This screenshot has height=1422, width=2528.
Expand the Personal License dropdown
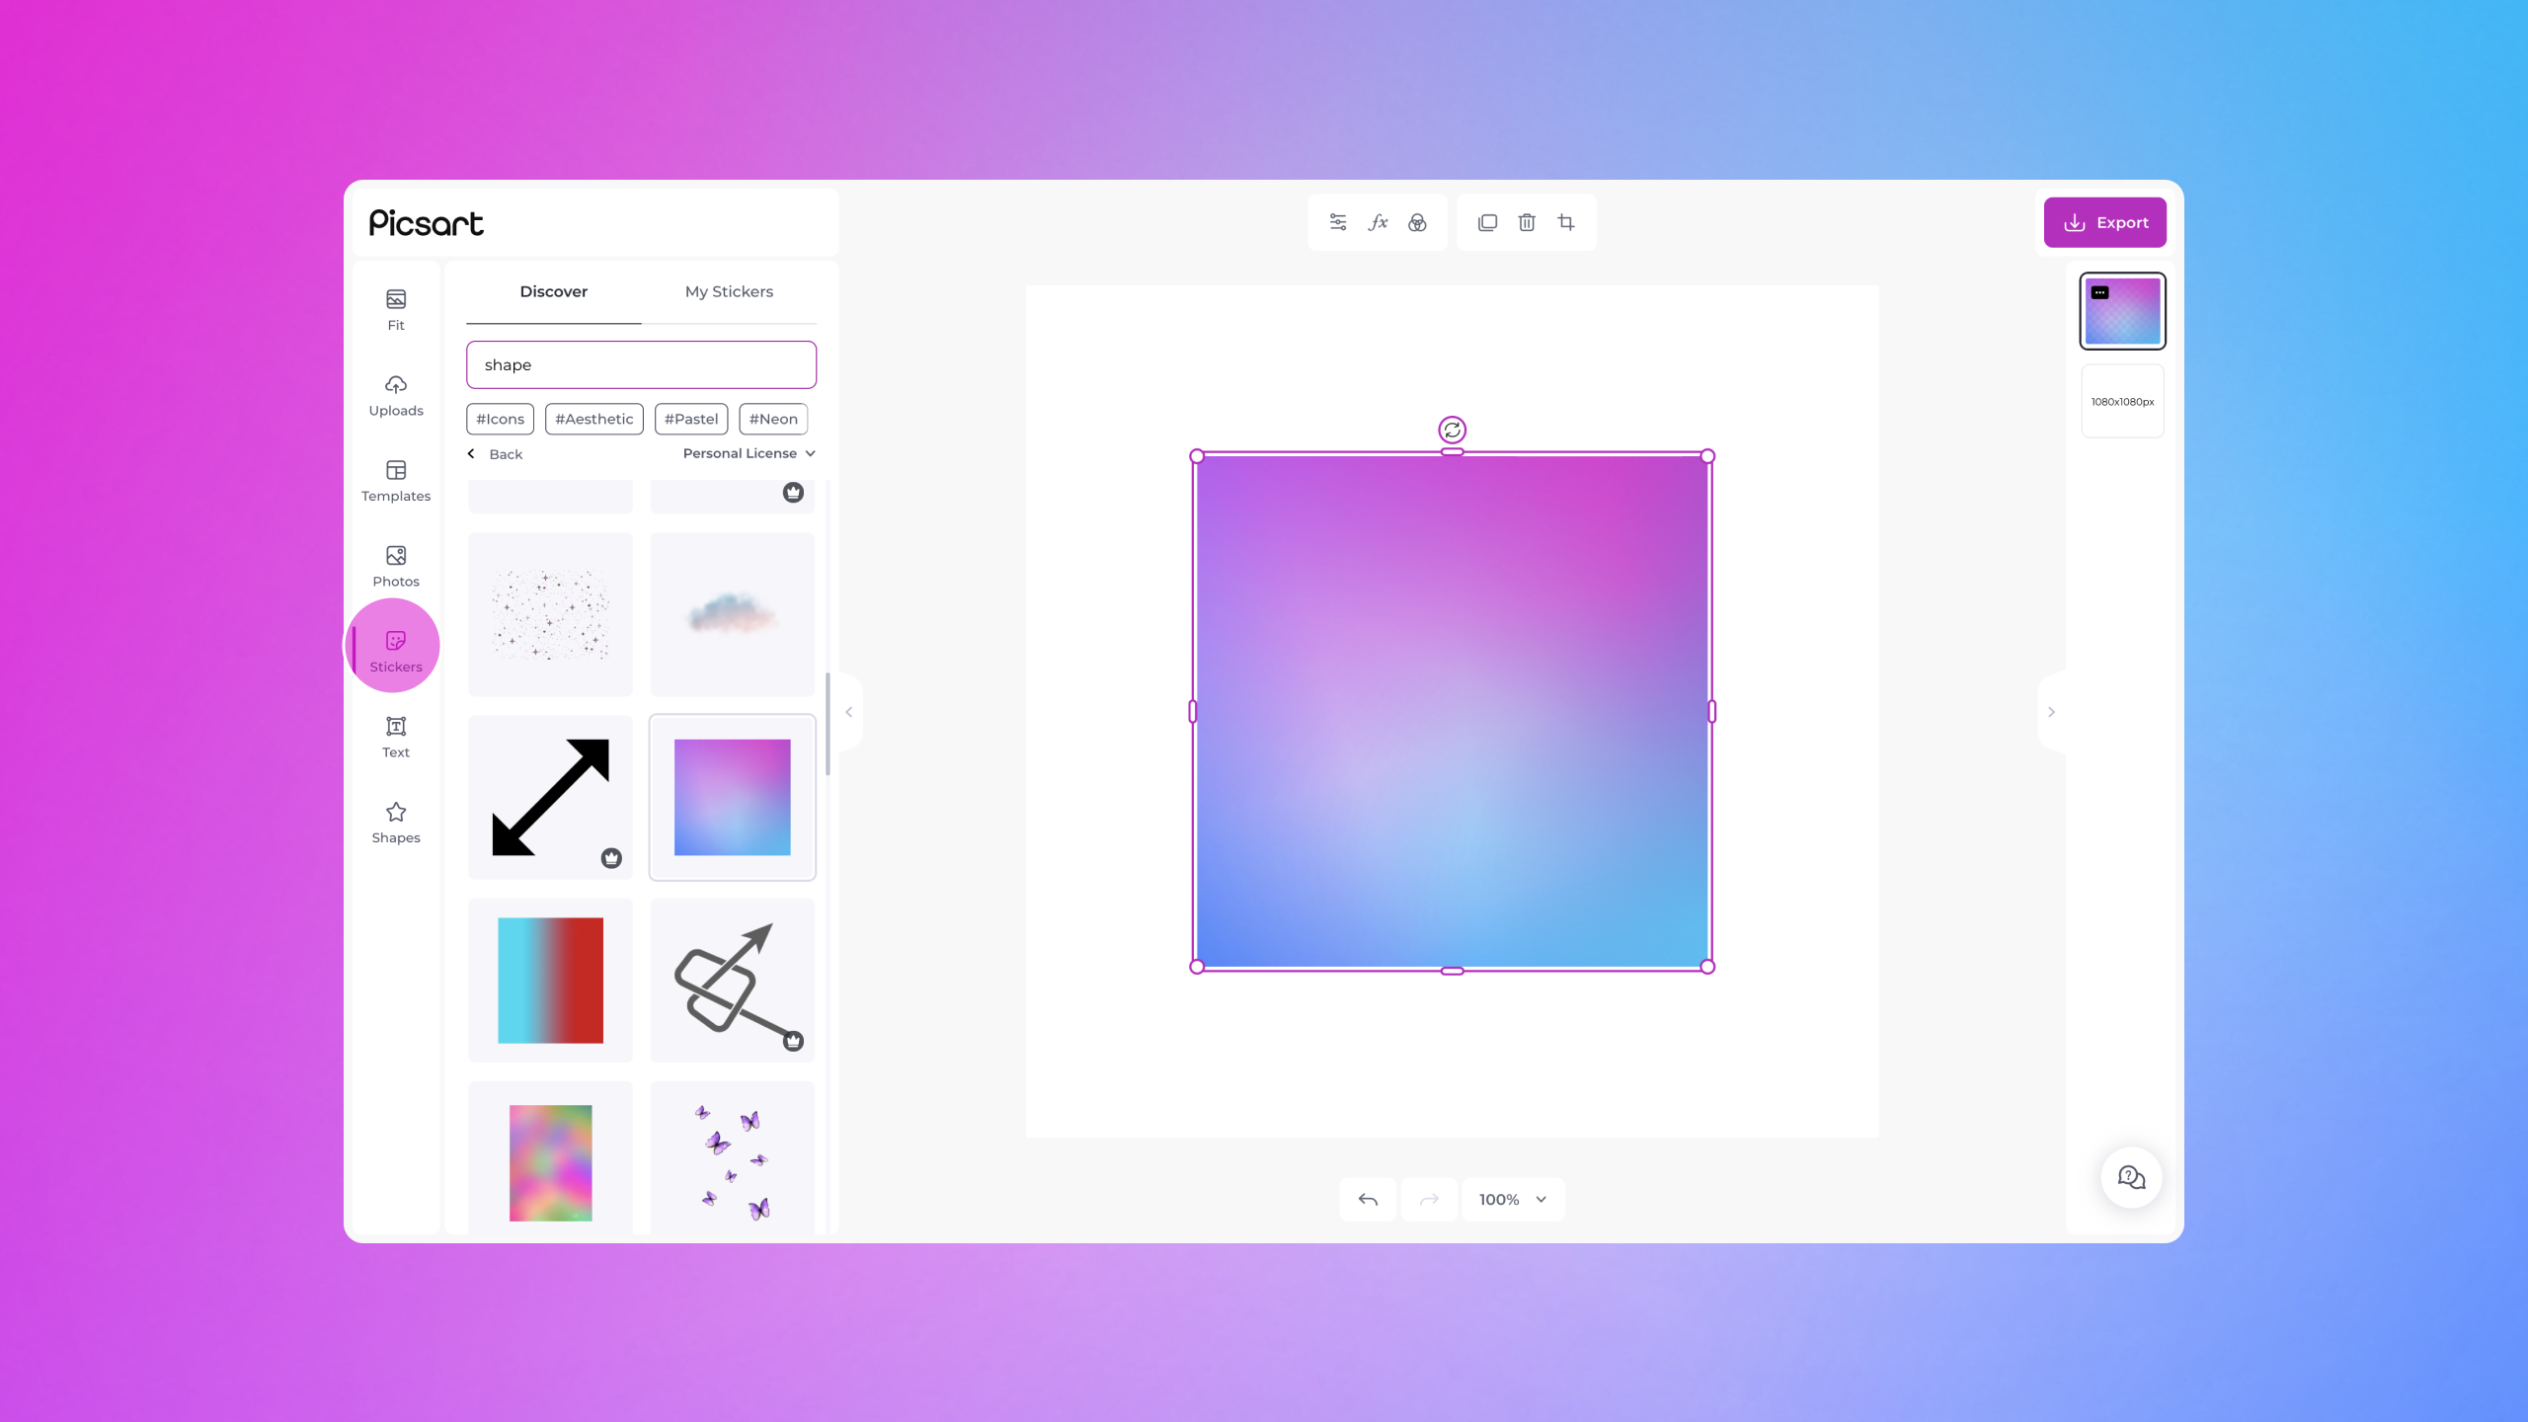click(x=750, y=453)
